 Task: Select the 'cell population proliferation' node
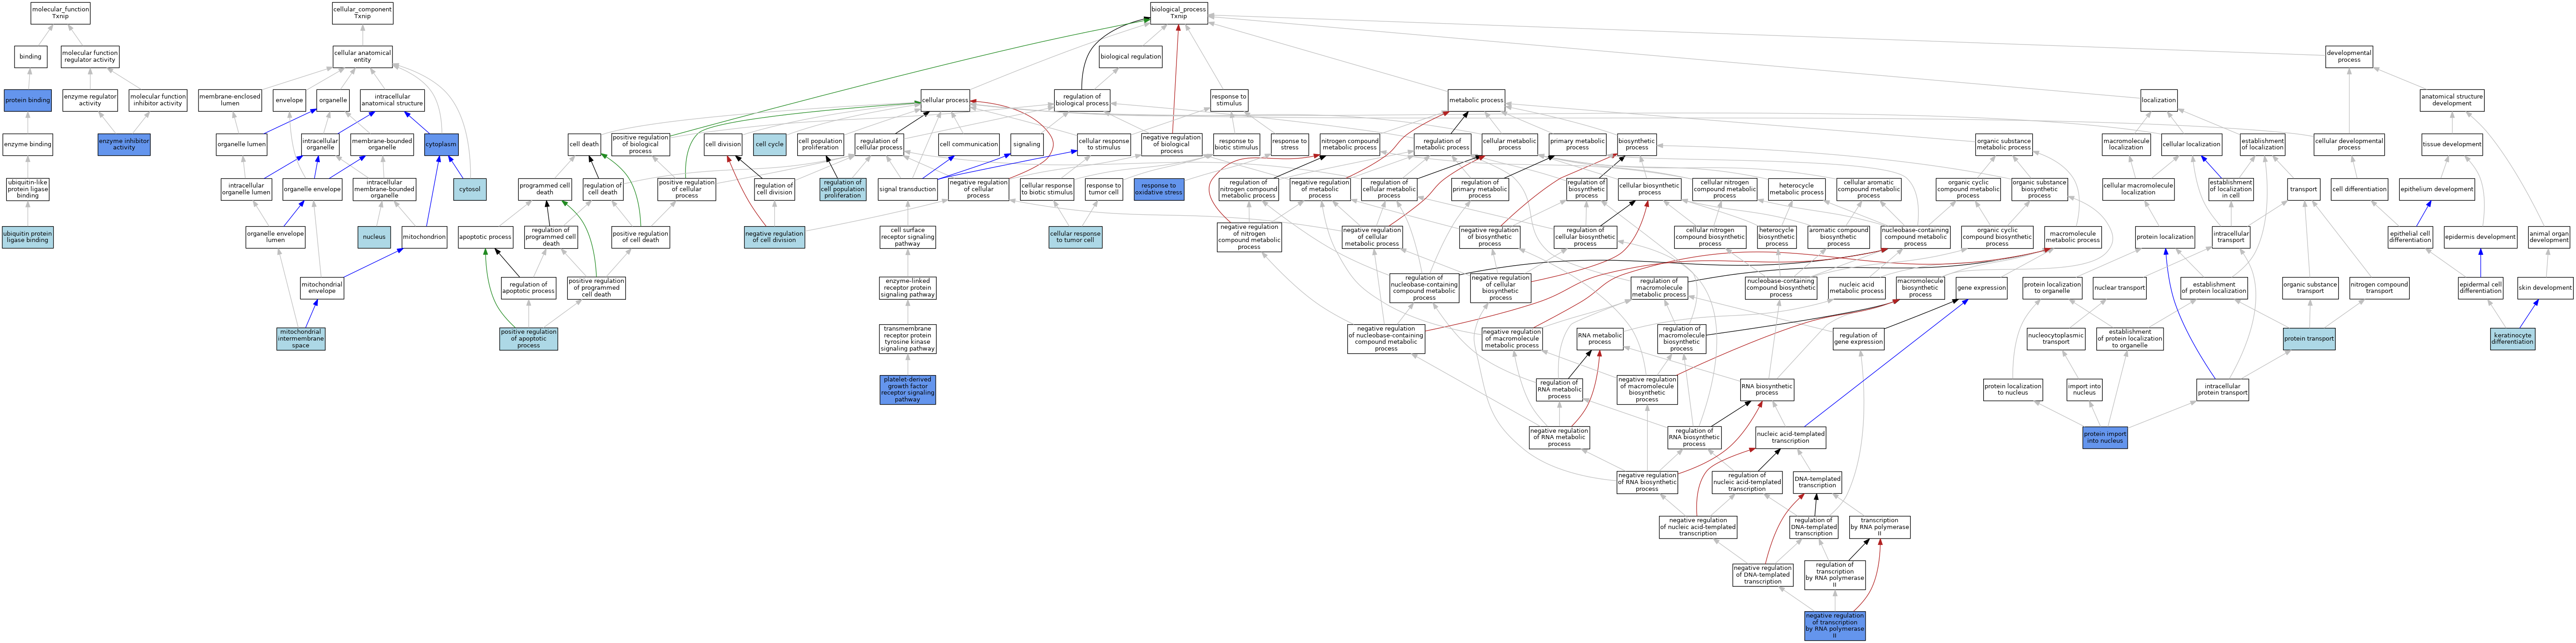820,144
